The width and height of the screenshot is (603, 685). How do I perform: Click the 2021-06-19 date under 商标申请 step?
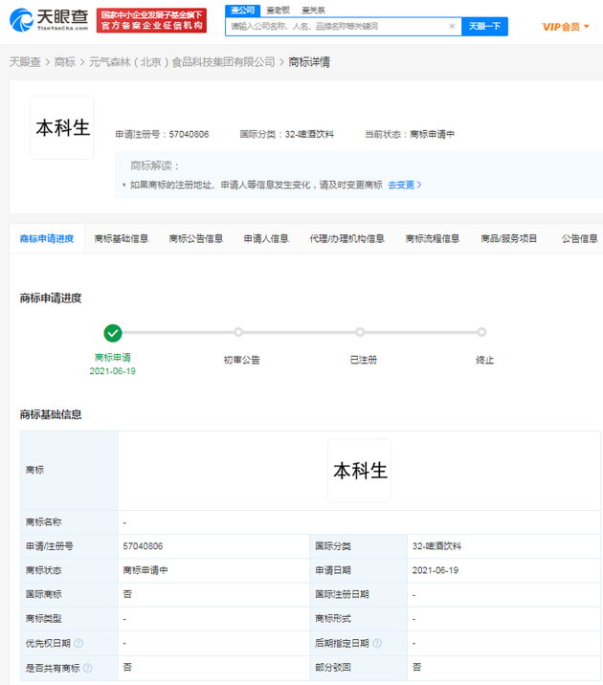(x=113, y=371)
